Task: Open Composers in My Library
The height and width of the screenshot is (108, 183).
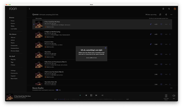Action: [x=14, y=46]
